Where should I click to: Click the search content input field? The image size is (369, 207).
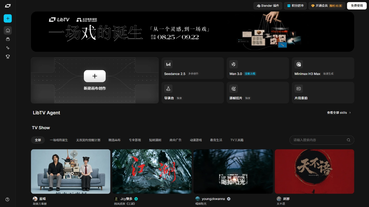[322, 140]
